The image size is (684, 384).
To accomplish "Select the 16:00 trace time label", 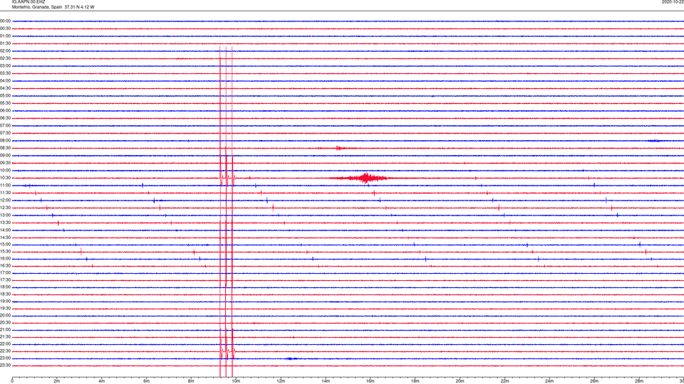I will click(x=5, y=259).
